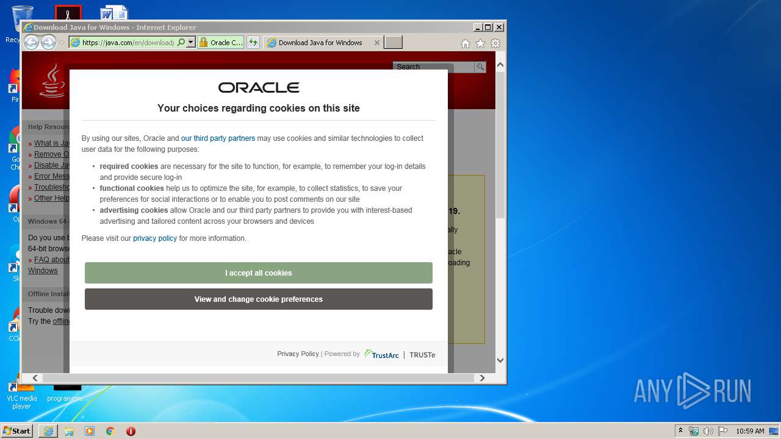Click the Oracle security lock icon
The height and width of the screenshot is (439, 781).
(203, 43)
